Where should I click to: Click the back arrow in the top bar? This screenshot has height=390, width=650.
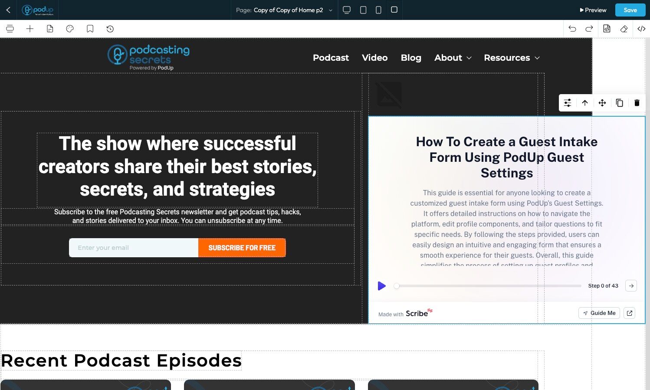[x=8, y=10]
